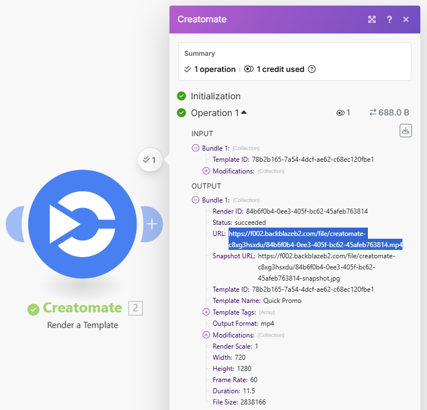Collapse OUTPUT Bundle 1
This screenshot has height=410, width=427.
[x=195, y=200]
